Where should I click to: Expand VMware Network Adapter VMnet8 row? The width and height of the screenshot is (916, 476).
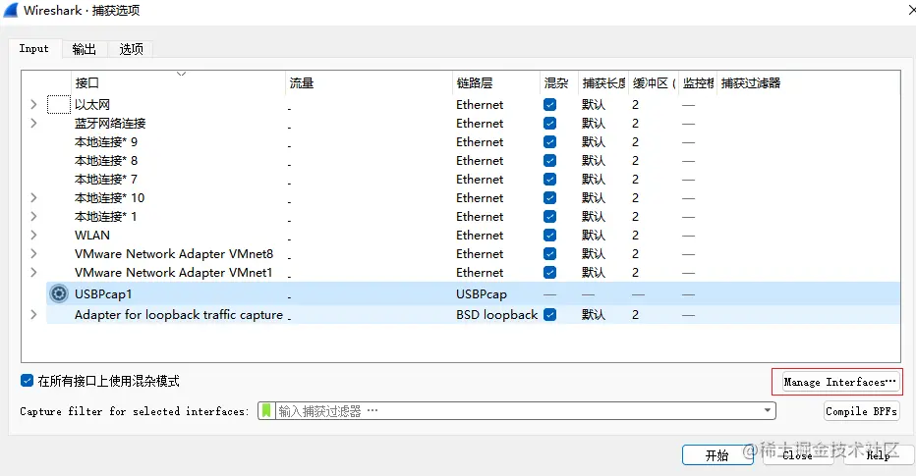click(33, 254)
